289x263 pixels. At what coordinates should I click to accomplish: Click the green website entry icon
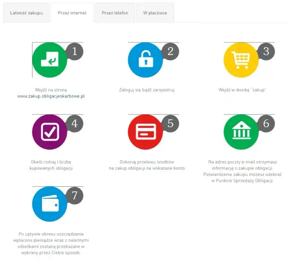coord(49,60)
